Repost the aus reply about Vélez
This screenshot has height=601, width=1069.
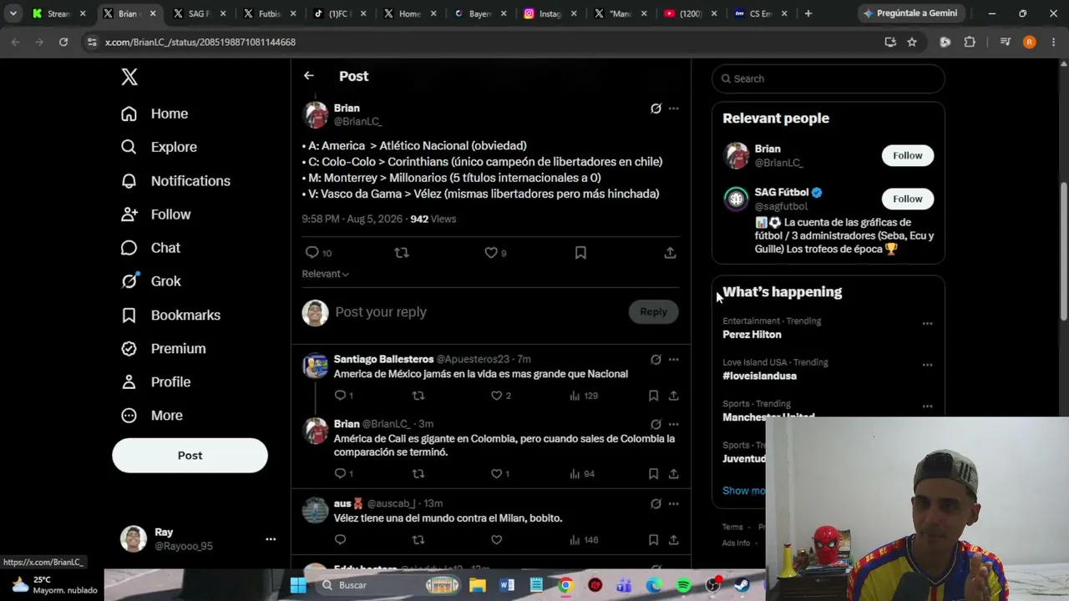418,540
